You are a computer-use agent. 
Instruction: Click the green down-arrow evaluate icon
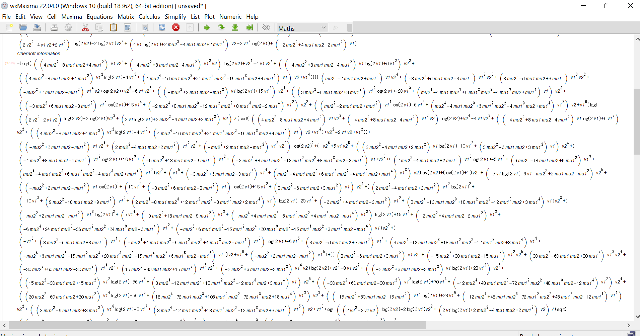click(235, 27)
